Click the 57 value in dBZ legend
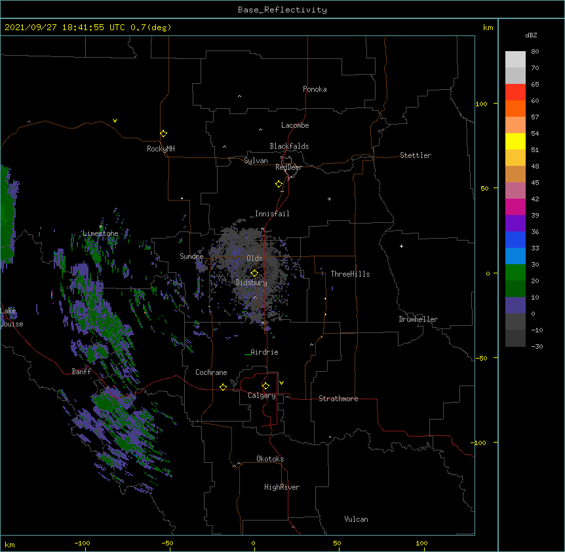565x552 pixels. (x=535, y=117)
